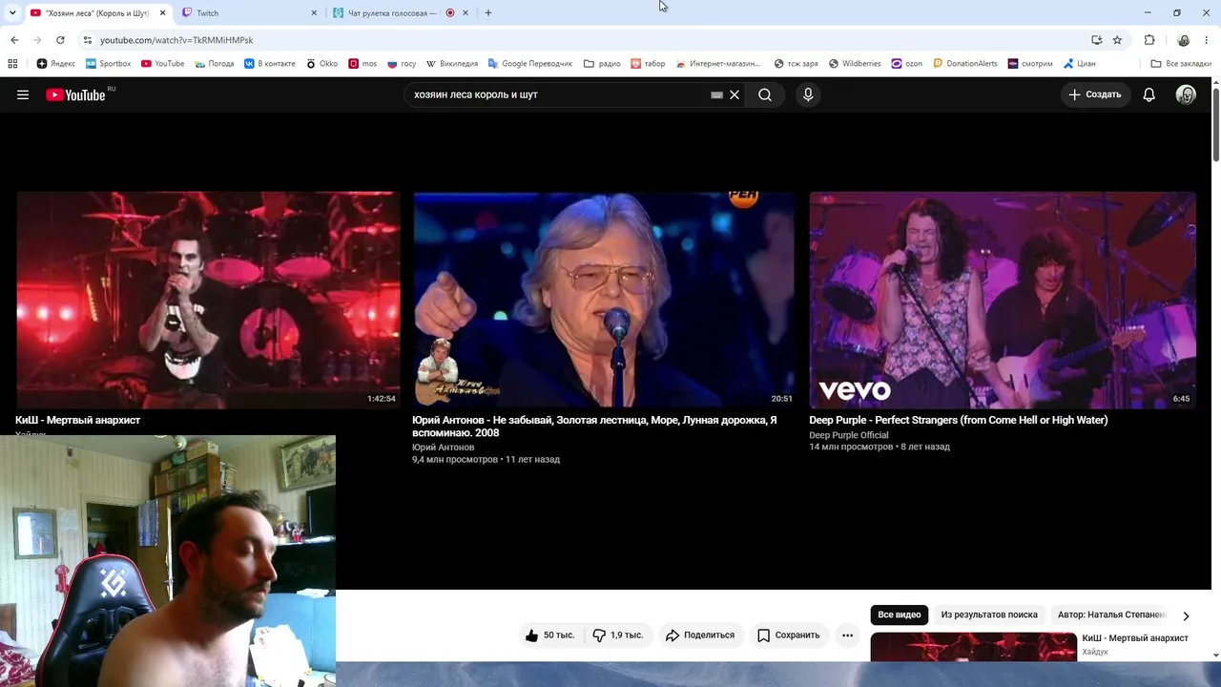Open the YouTube account avatar menu

[x=1186, y=94]
